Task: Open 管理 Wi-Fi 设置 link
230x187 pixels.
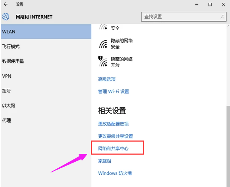Action: 113,92
